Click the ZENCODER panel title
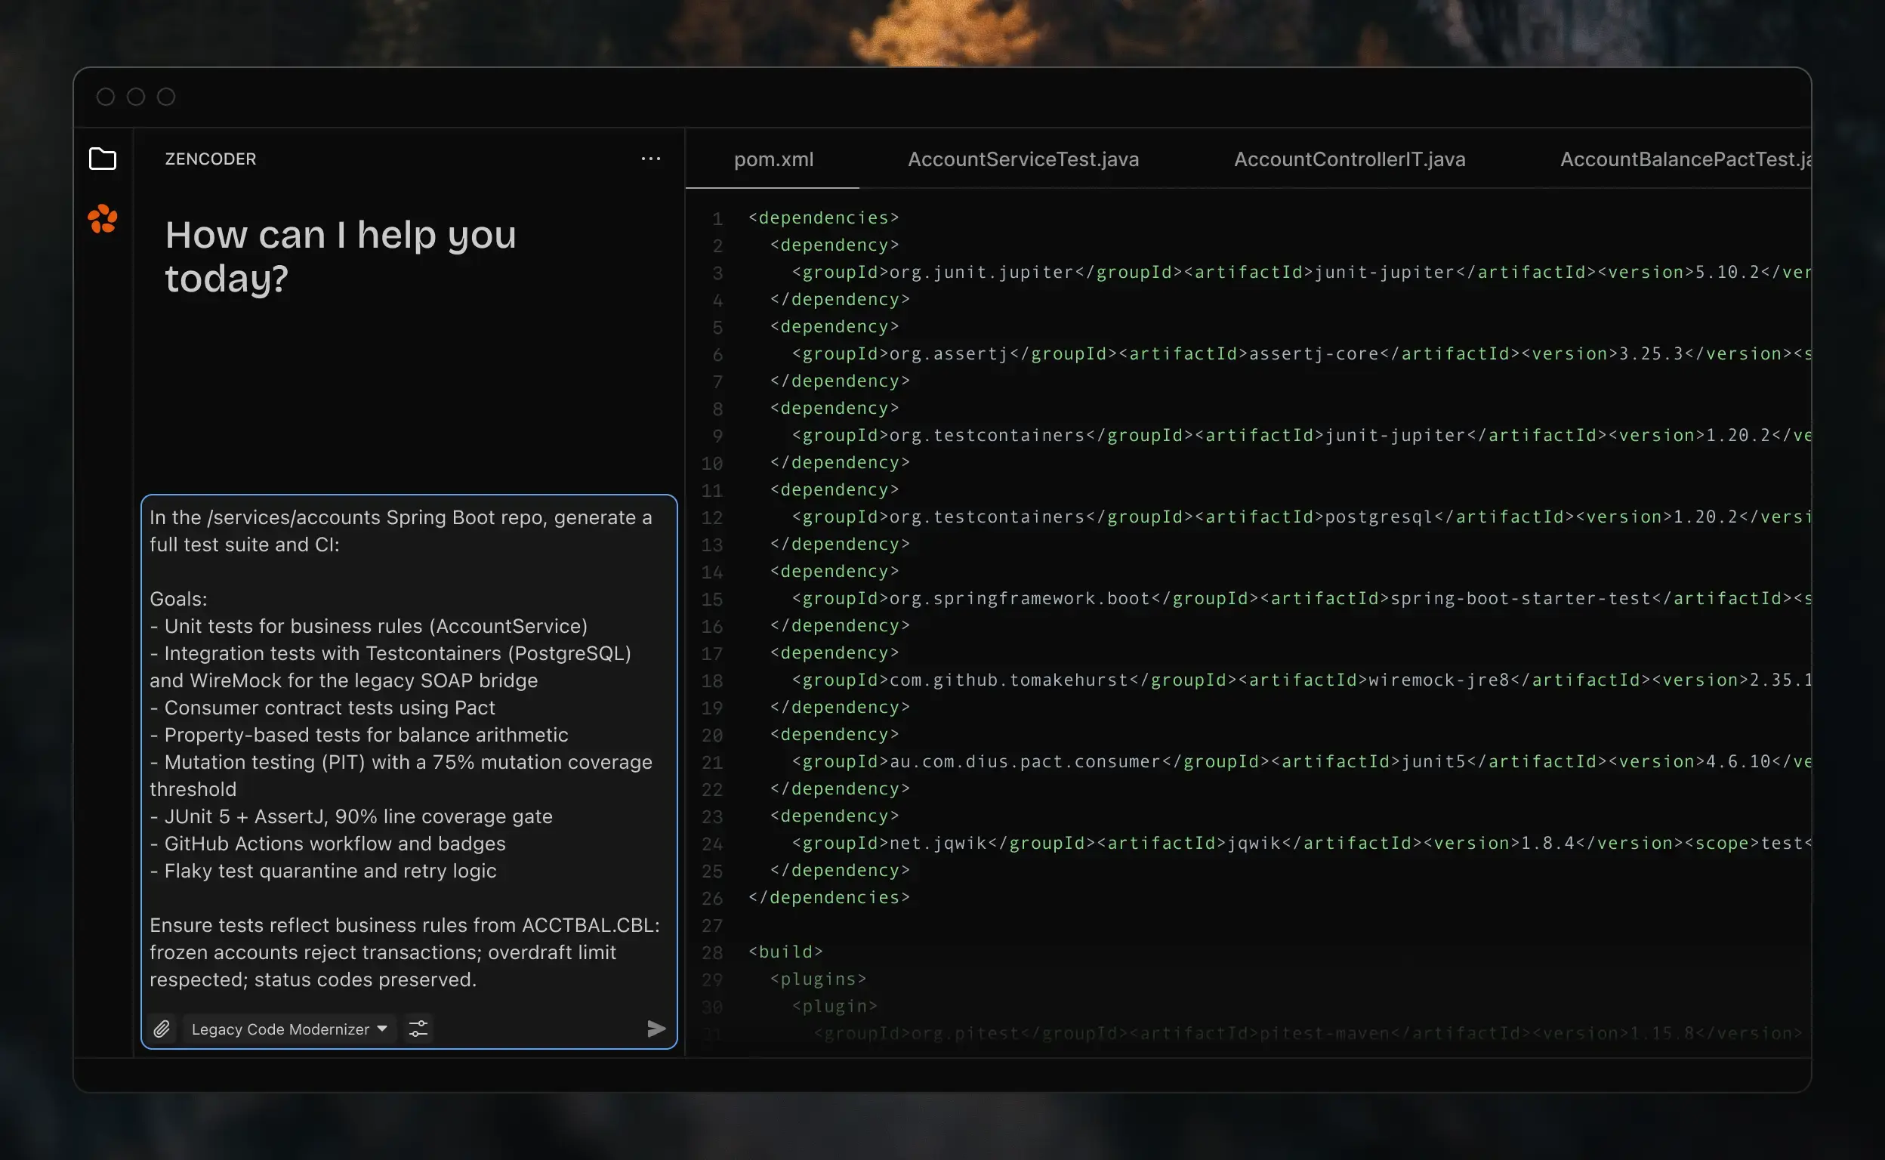This screenshot has height=1160, width=1885. click(210, 159)
